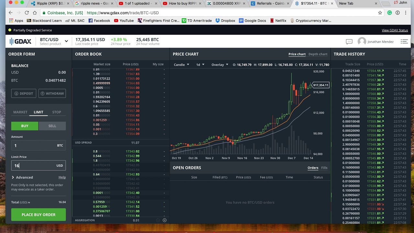
Task: Select the SELL side toggle
Action: click(x=52, y=126)
